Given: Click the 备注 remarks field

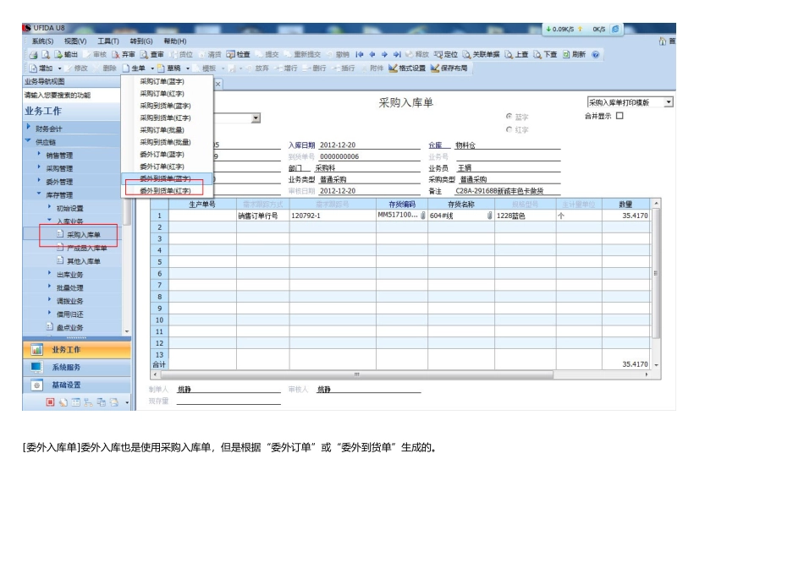Looking at the screenshot, I should (x=508, y=191).
